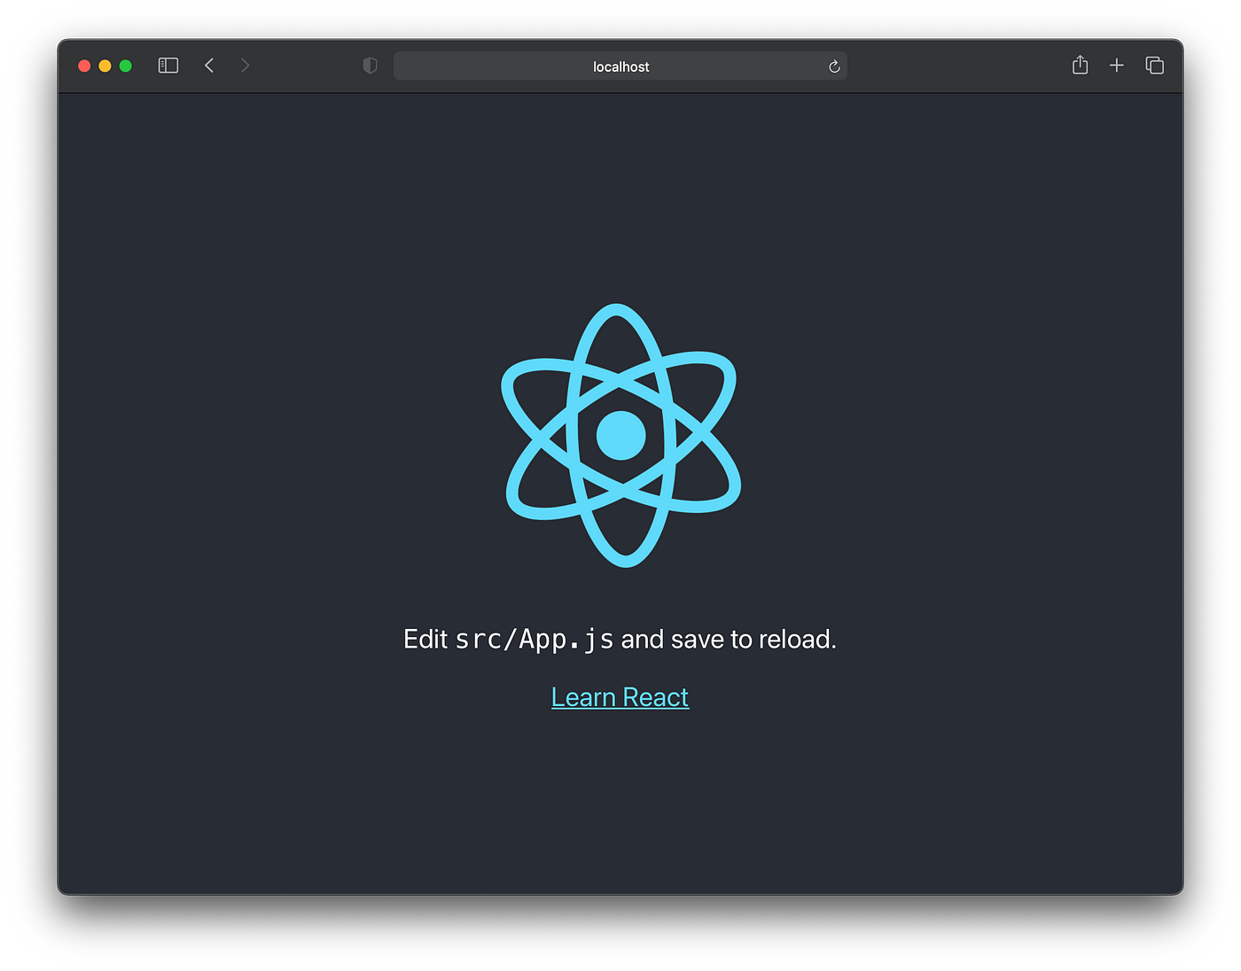Reload the localhost page
The width and height of the screenshot is (1241, 971).
834,66
